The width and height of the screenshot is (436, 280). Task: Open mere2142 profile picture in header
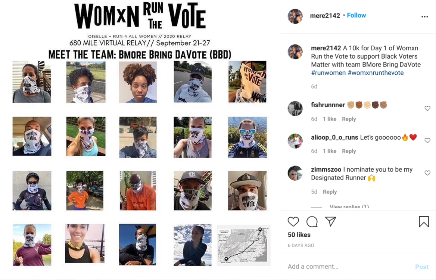(x=295, y=16)
